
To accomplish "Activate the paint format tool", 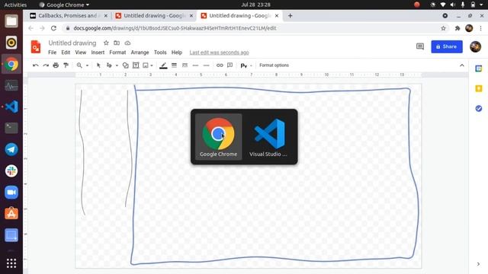I will coord(66,65).
